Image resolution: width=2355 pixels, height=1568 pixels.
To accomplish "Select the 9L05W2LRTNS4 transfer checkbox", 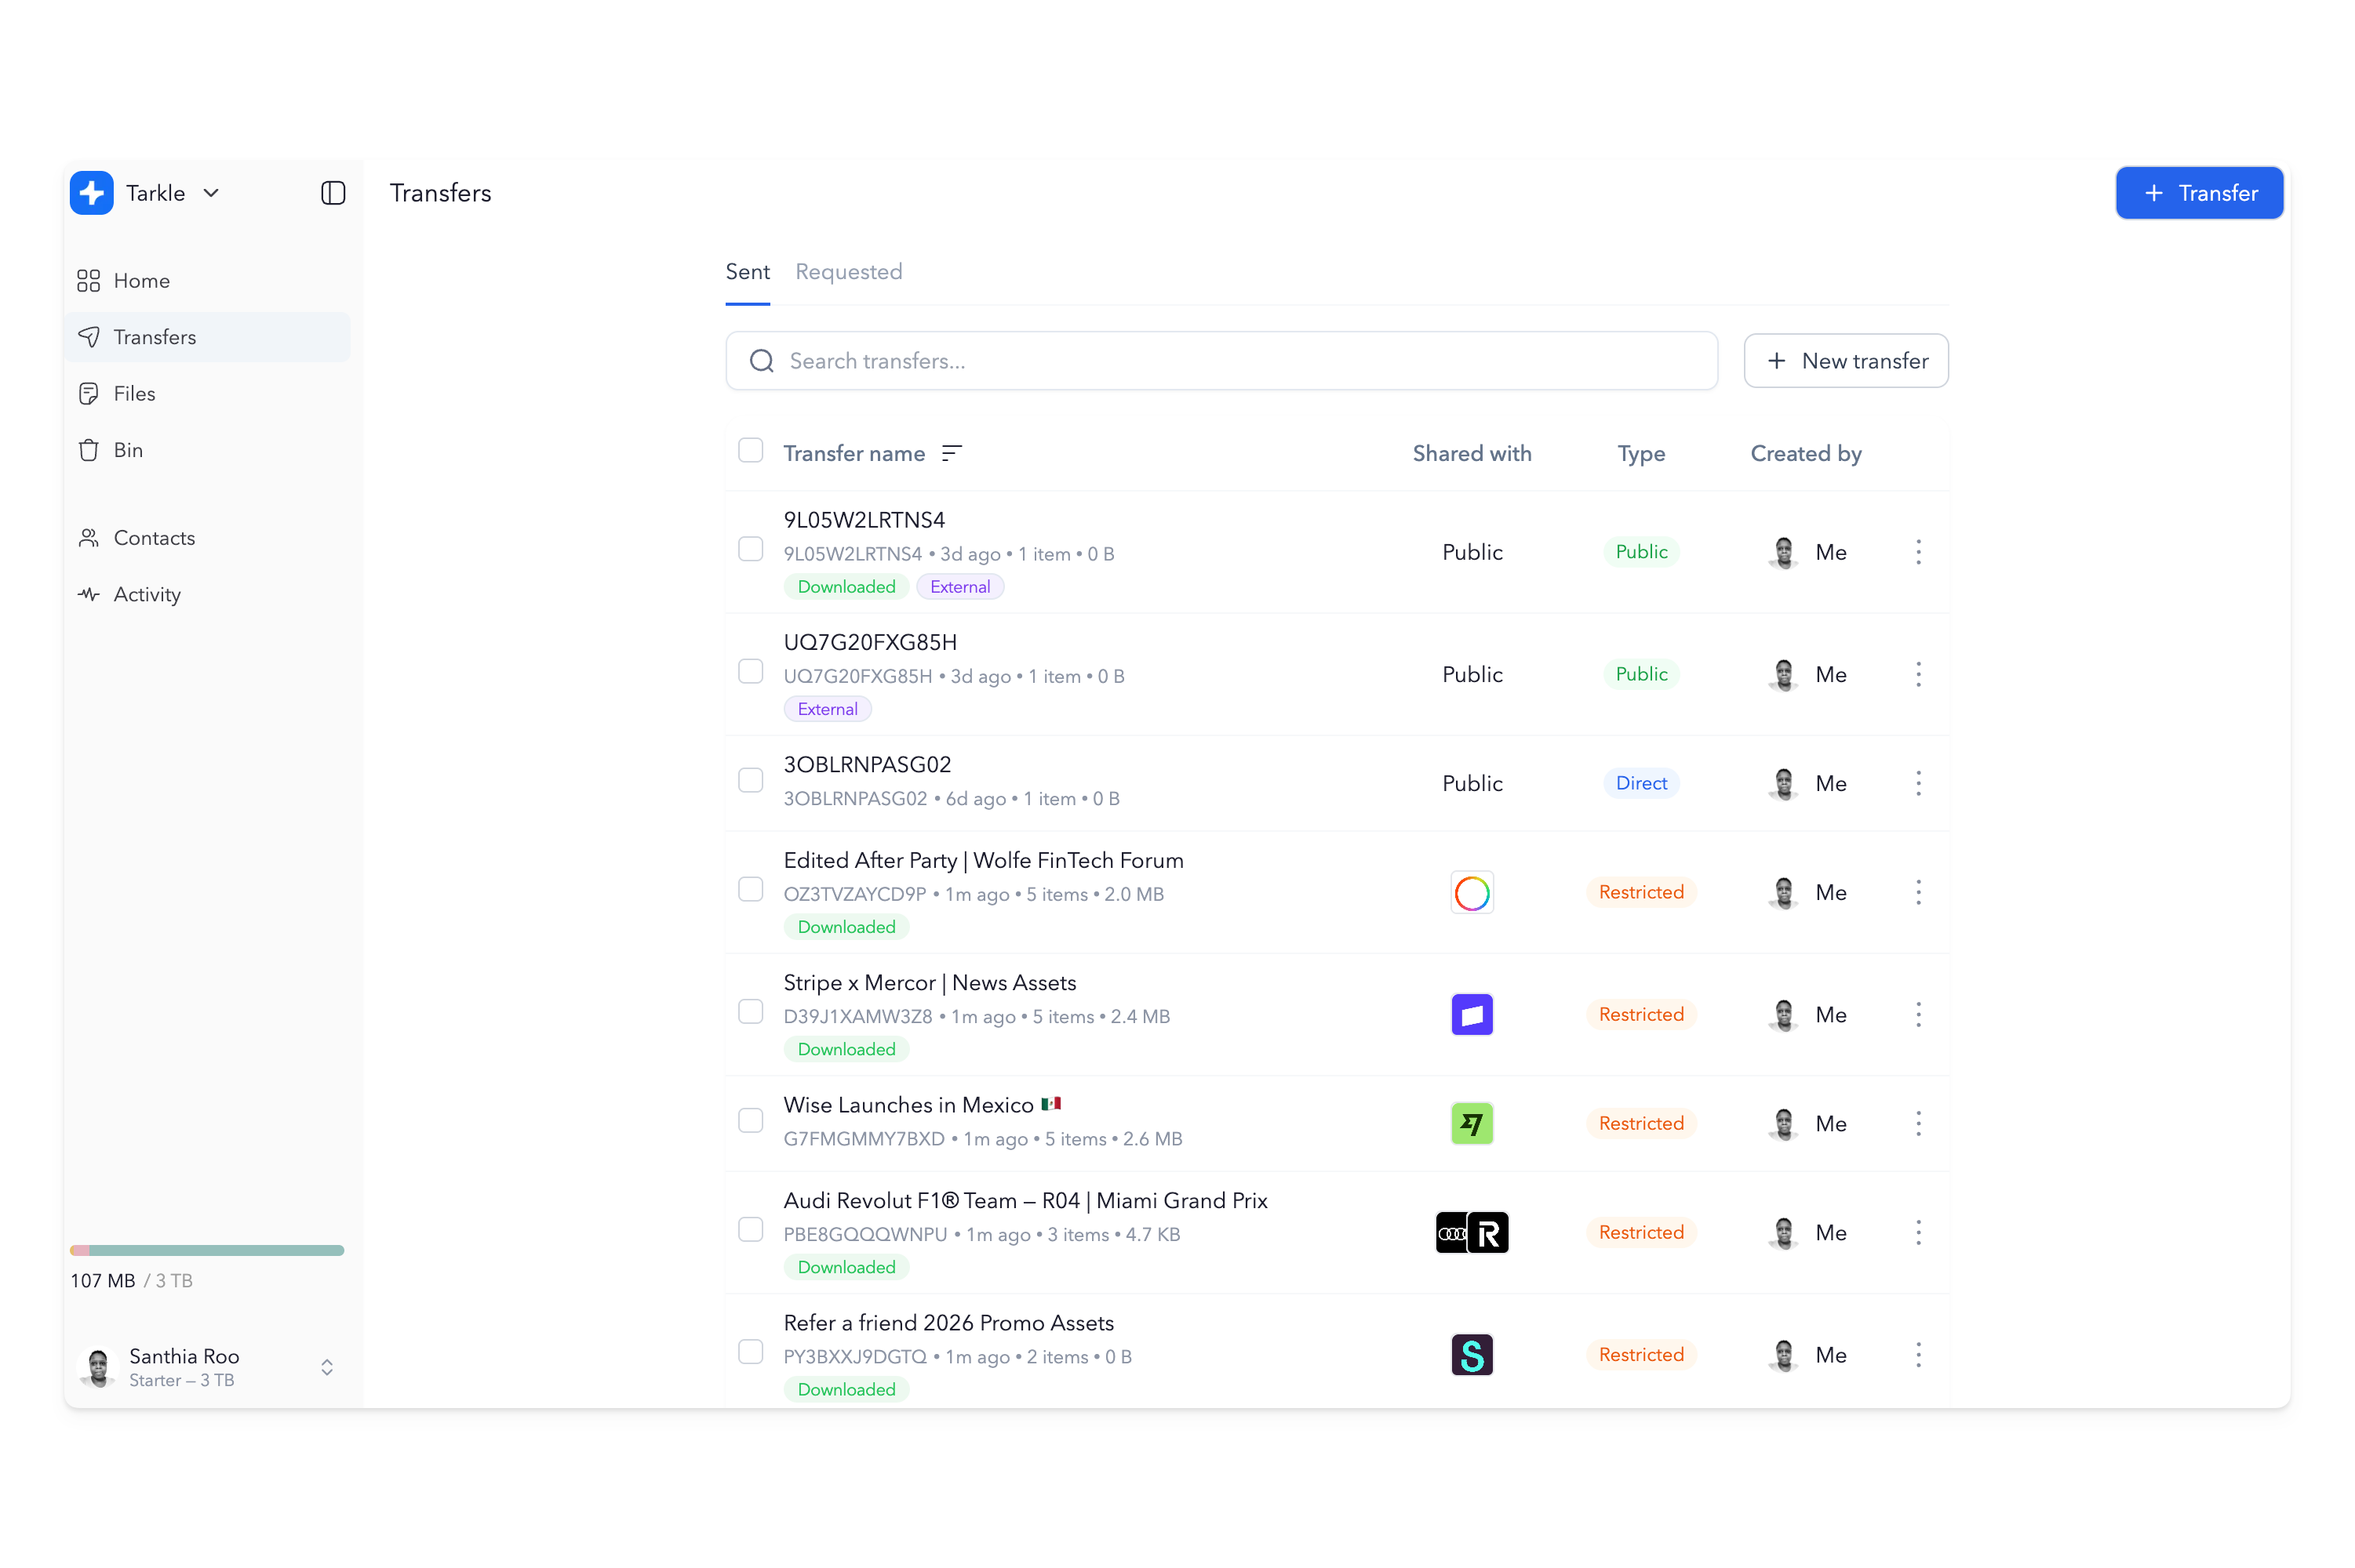I will [750, 549].
